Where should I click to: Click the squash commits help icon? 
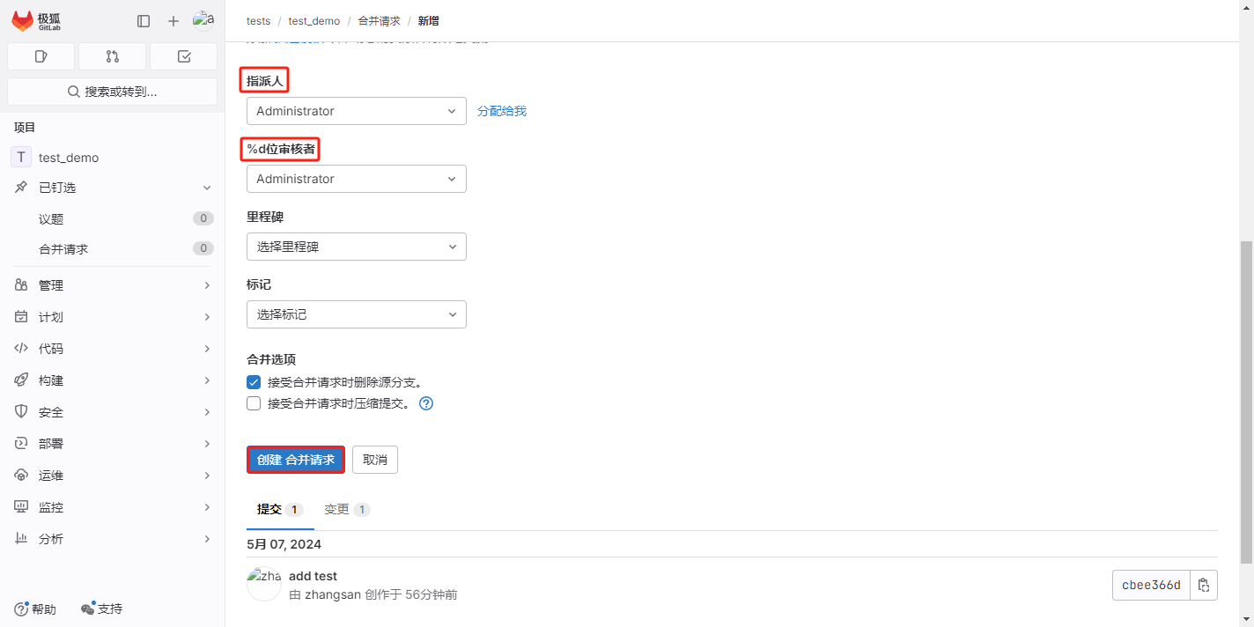(x=426, y=403)
